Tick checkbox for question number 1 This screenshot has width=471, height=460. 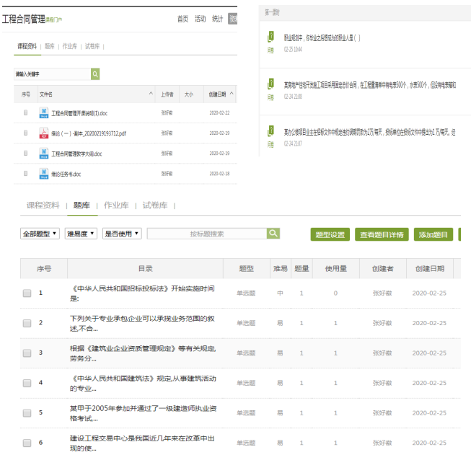27,293
